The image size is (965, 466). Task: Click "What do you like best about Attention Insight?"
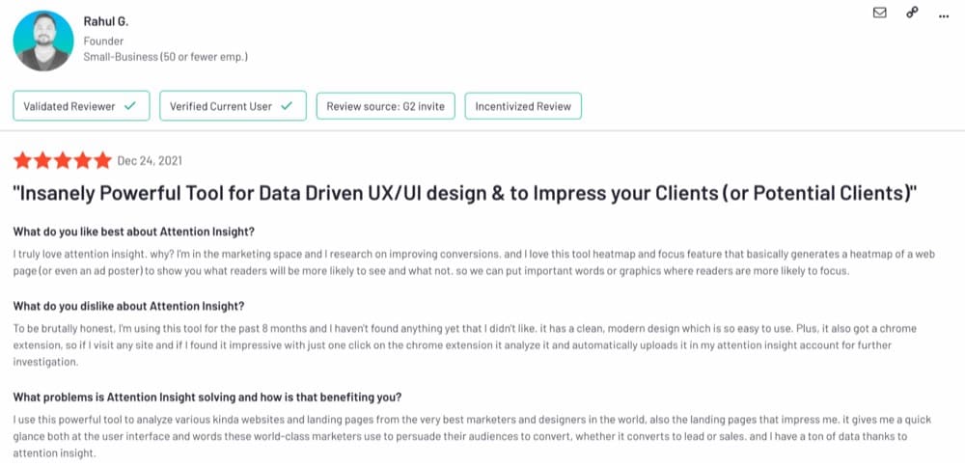point(133,232)
